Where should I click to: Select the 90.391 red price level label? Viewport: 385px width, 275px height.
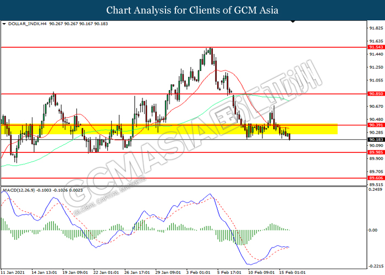point(376,125)
